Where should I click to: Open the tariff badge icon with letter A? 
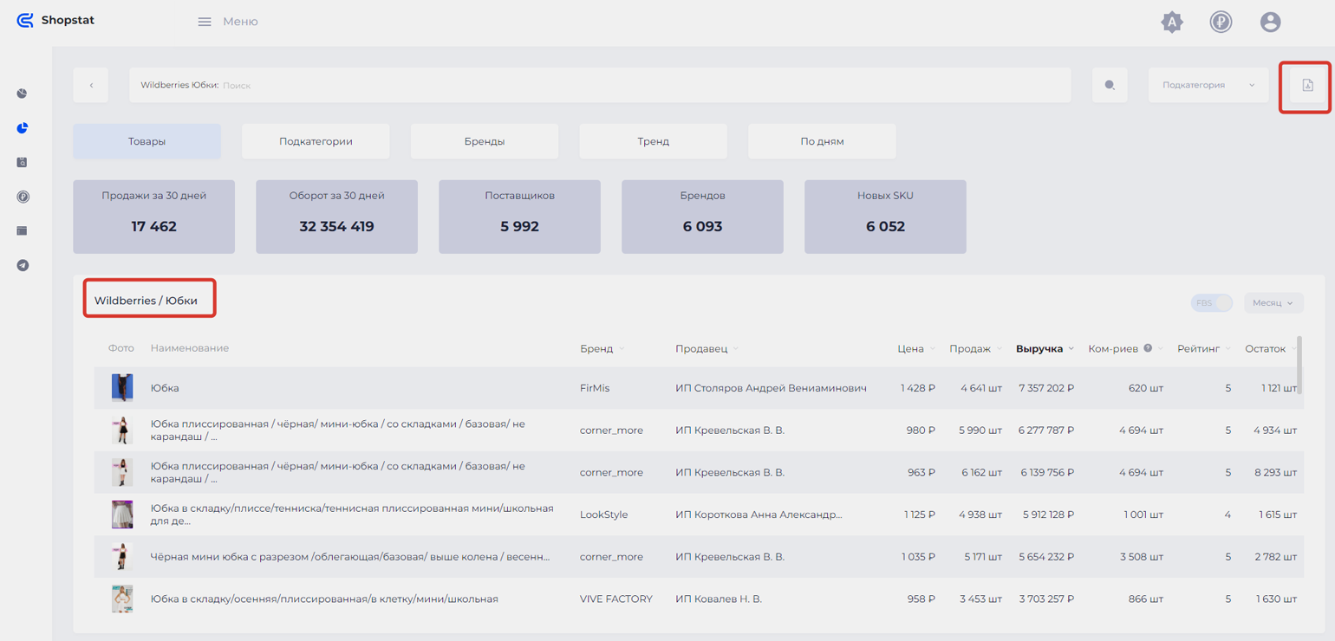1172,22
